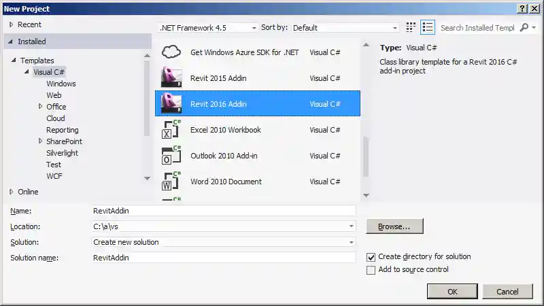Click the Outlook 2010 Add-in icon
The image size is (544, 306).
[x=171, y=156]
